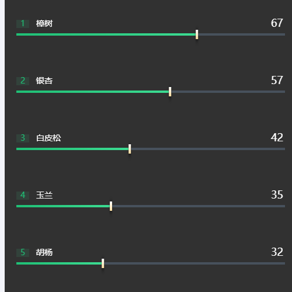The width and height of the screenshot is (292, 292).
Task: Select the 玉兰 label
Action: point(44,195)
